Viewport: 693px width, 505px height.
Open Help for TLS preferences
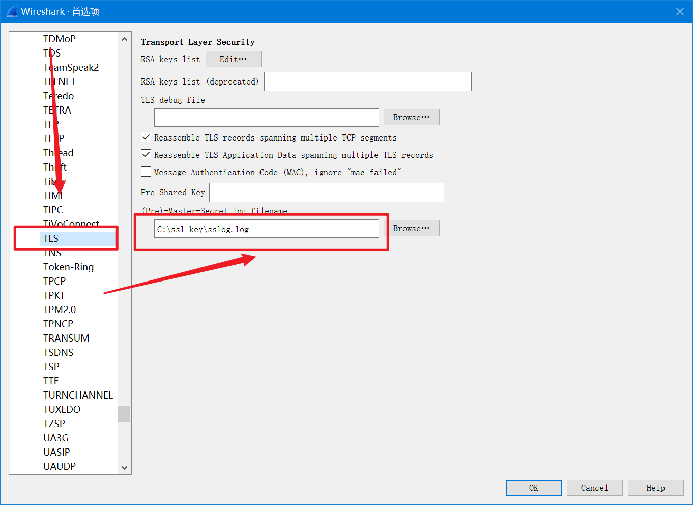[x=655, y=488]
